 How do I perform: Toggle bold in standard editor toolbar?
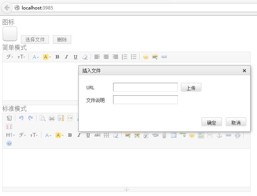tap(70, 135)
